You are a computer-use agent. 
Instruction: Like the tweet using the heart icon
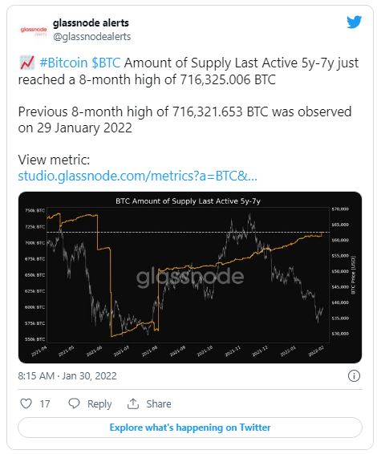click(26, 403)
